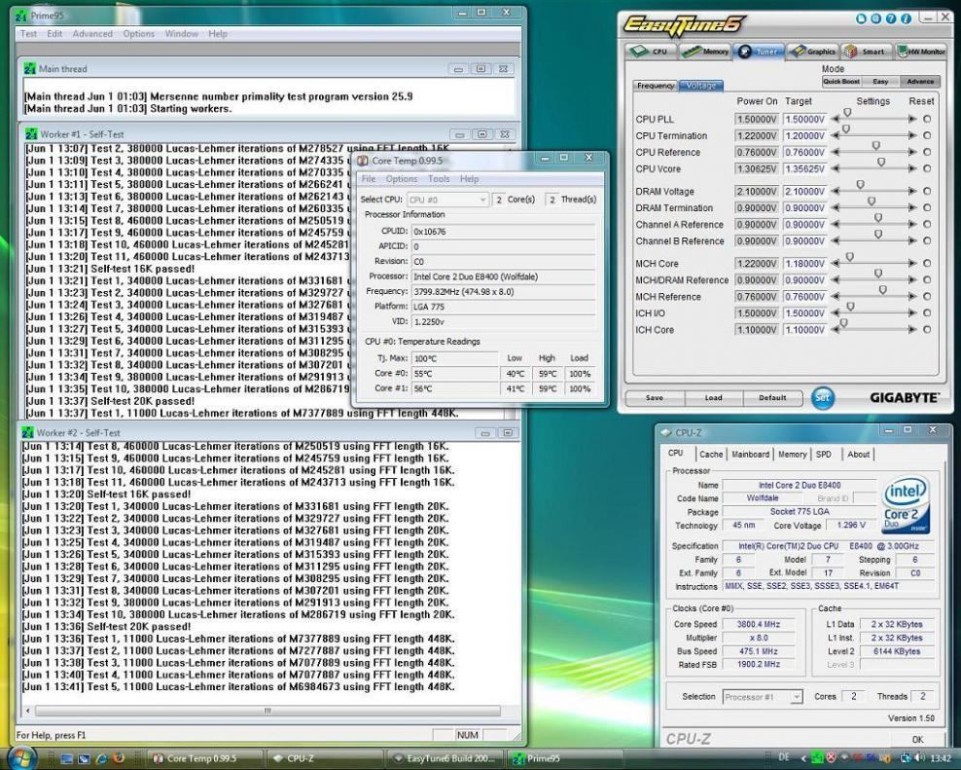Select the reset radio for MCH Core
The image size is (961, 770).
click(927, 263)
